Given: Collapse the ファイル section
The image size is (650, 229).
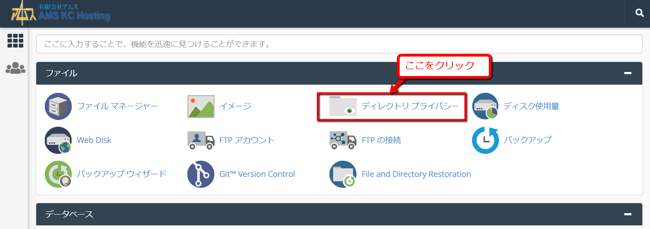Looking at the screenshot, I should click(x=627, y=73).
